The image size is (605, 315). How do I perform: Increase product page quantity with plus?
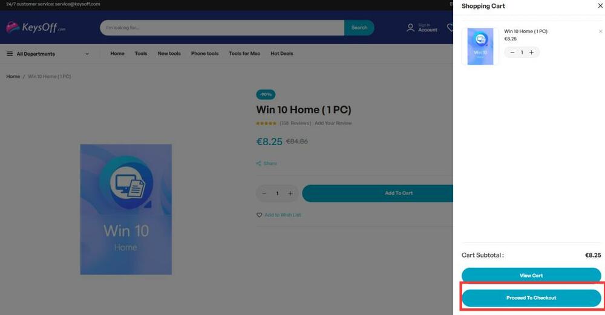[x=290, y=193]
